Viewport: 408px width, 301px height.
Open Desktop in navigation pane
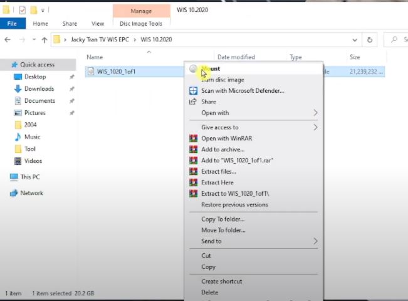[x=35, y=77]
